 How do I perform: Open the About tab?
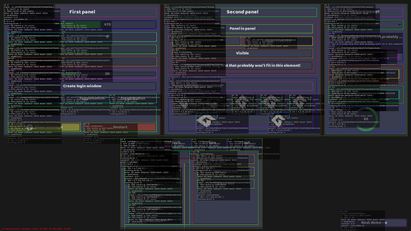click(x=244, y=143)
